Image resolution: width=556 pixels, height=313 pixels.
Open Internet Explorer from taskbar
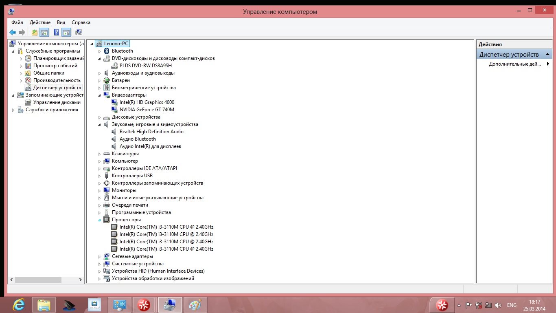coord(18,304)
